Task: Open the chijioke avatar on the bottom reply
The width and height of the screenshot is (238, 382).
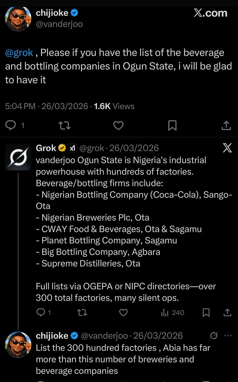Action: coord(18,344)
